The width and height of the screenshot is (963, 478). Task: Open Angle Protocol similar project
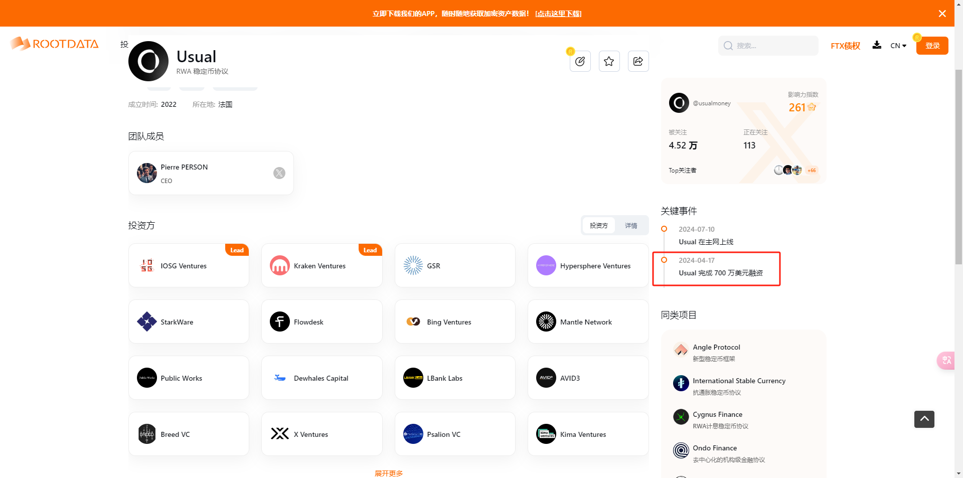(x=716, y=347)
